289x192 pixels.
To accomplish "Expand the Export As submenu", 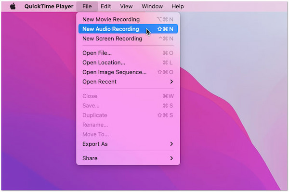I will point(128,144).
